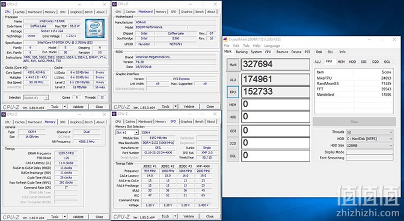Run the GDI benchmark button

pyautogui.click(x=233, y=131)
